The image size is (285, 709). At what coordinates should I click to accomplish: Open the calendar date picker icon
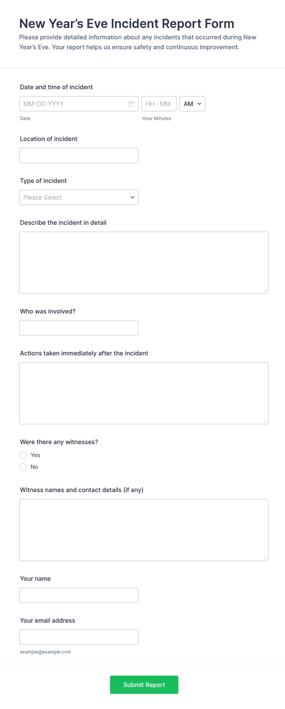click(x=131, y=104)
